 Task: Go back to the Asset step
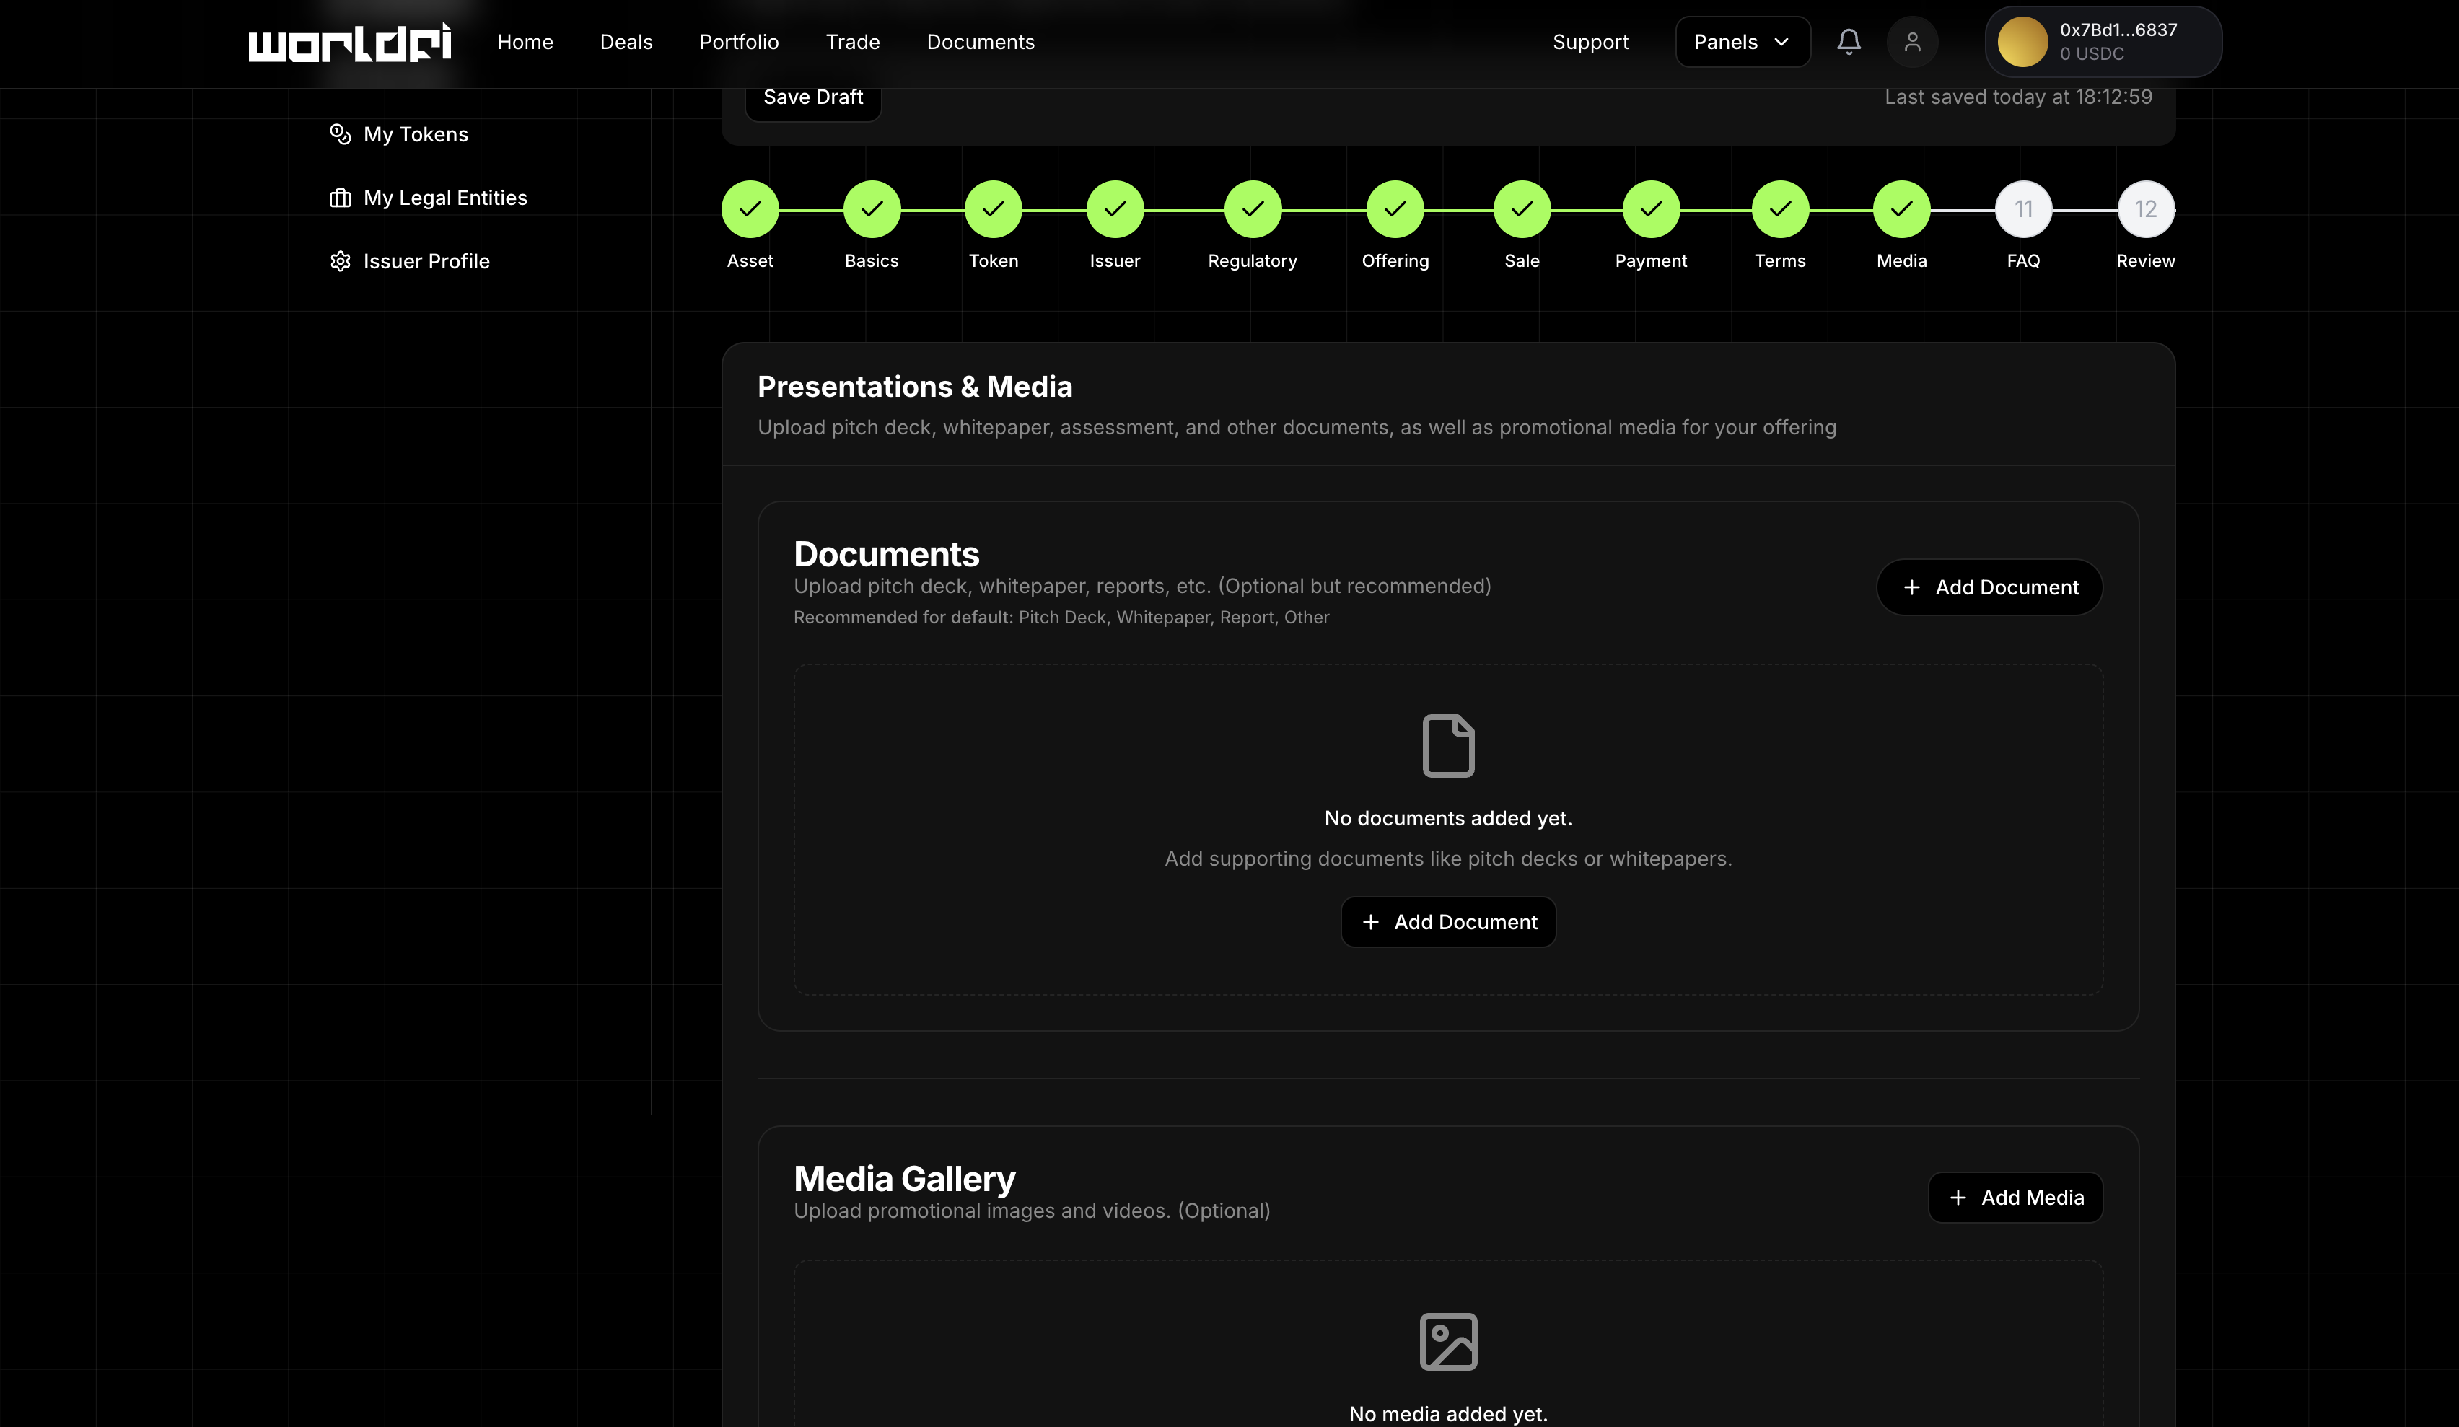coord(750,210)
